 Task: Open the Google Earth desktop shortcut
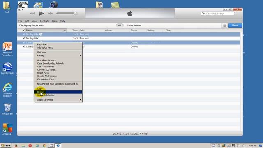pos(7,68)
